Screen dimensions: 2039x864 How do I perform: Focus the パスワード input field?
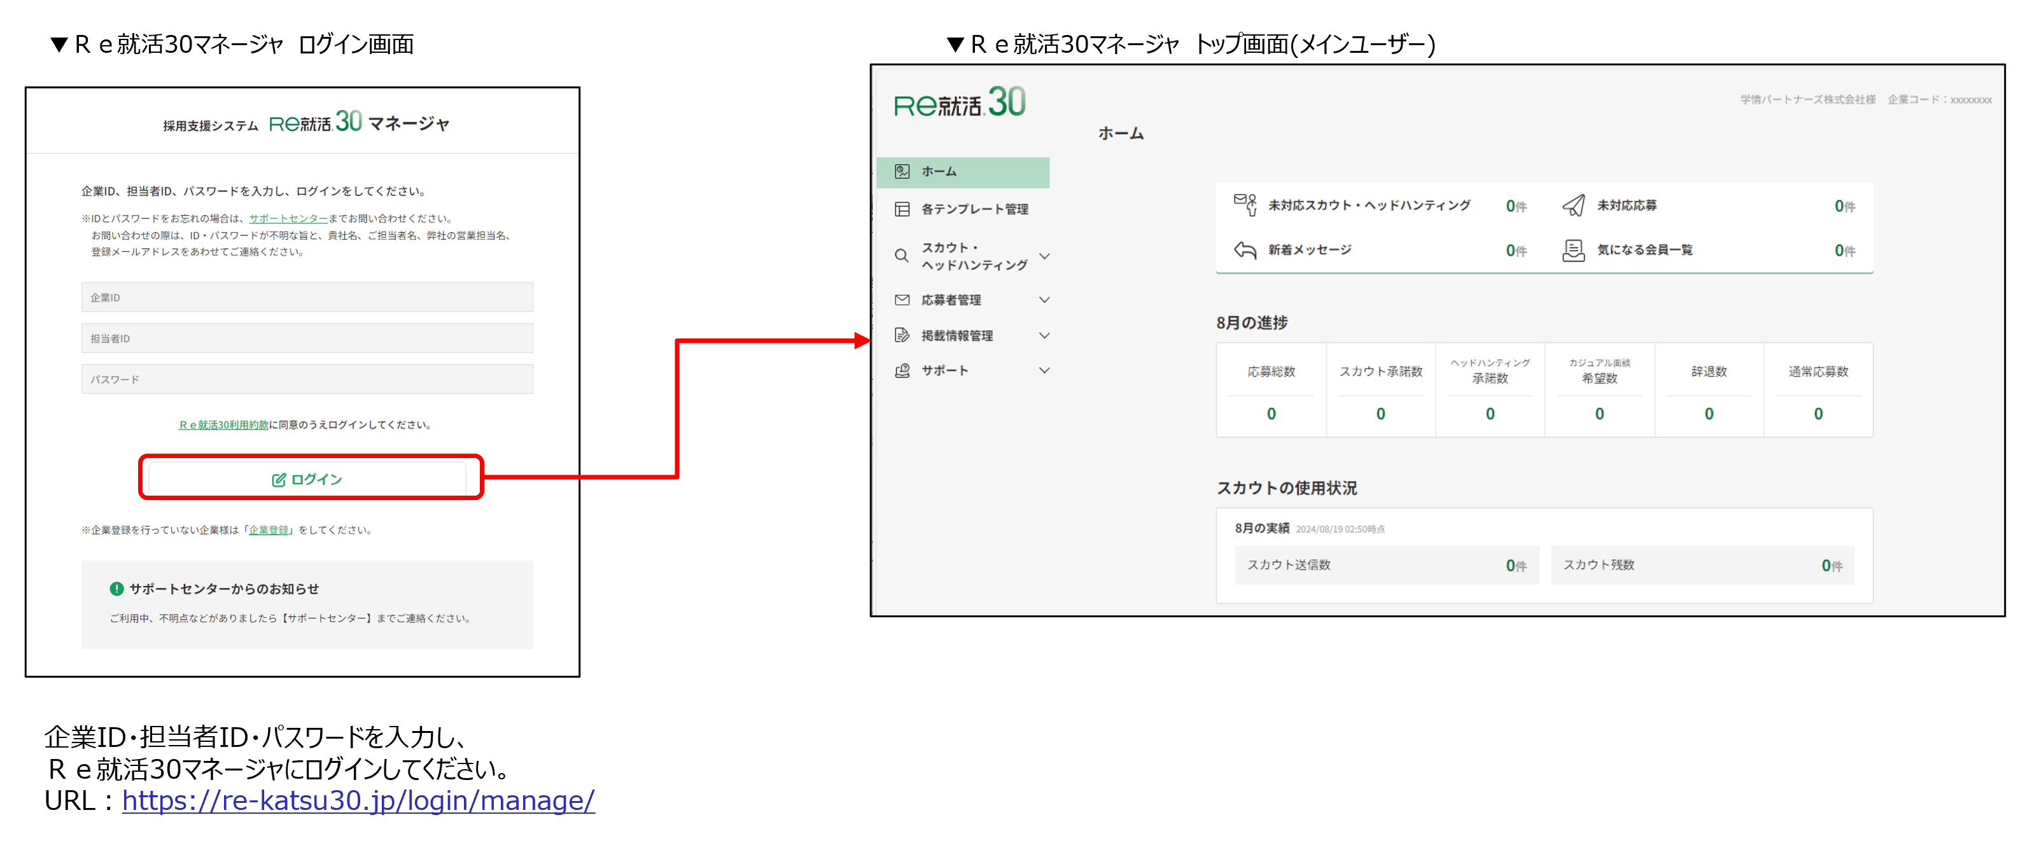click(x=307, y=380)
